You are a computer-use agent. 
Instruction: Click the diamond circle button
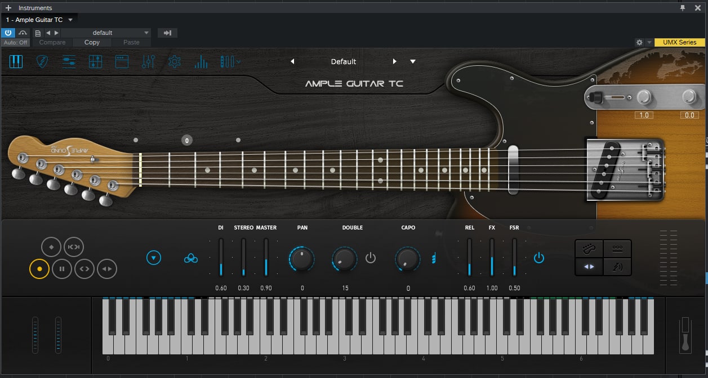point(51,247)
